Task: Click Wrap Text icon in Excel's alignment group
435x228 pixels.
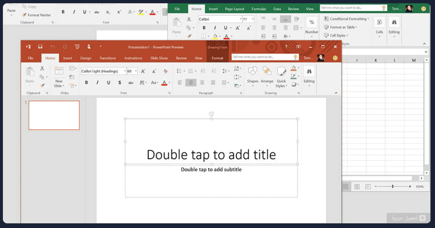Action: [x=297, y=19]
